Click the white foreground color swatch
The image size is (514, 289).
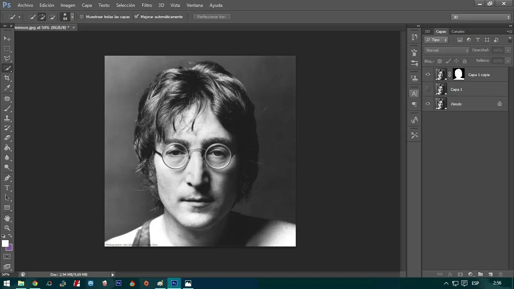pos(5,243)
